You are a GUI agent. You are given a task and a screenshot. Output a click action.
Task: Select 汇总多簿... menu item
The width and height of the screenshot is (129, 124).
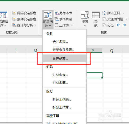(x=64, y=83)
